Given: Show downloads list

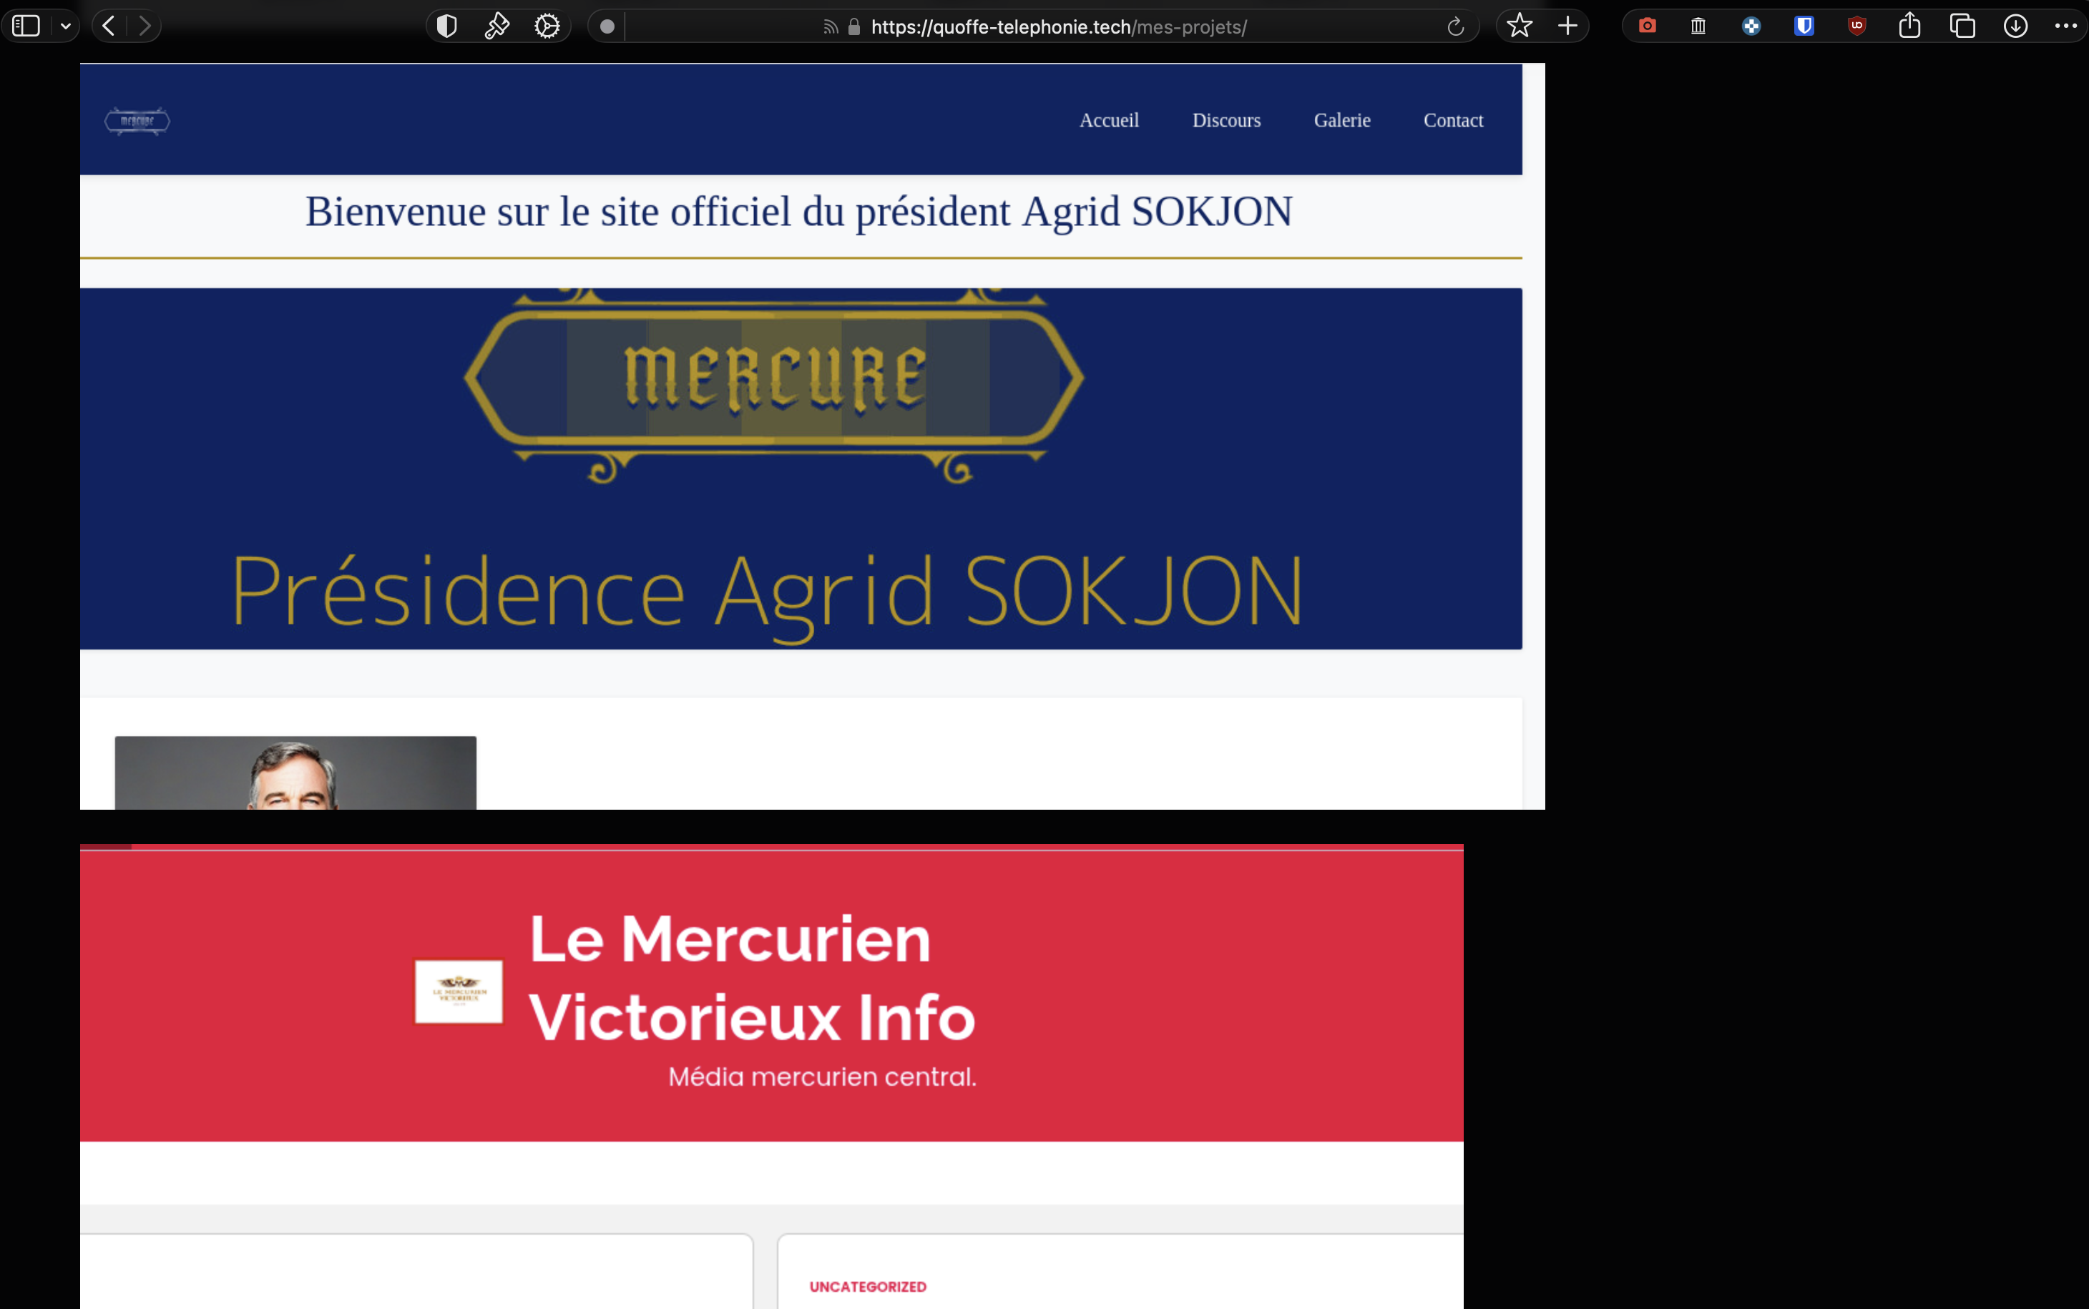Looking at the screenshot, I should tap(2015, 26).
